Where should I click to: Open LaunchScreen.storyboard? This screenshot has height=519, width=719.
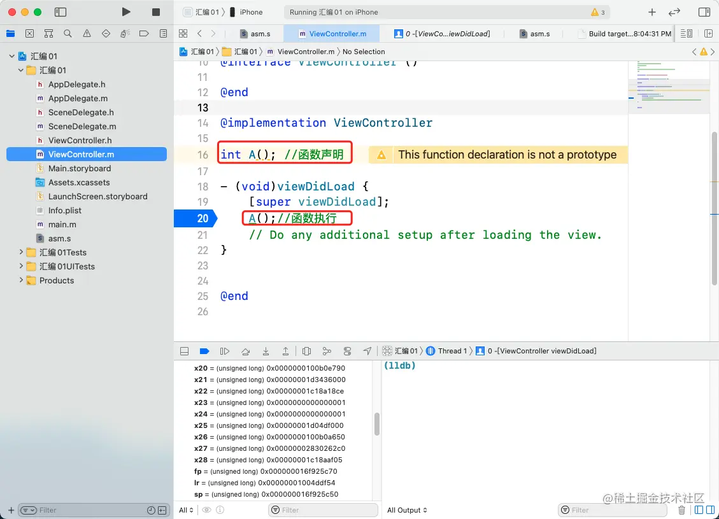(97, 196)
